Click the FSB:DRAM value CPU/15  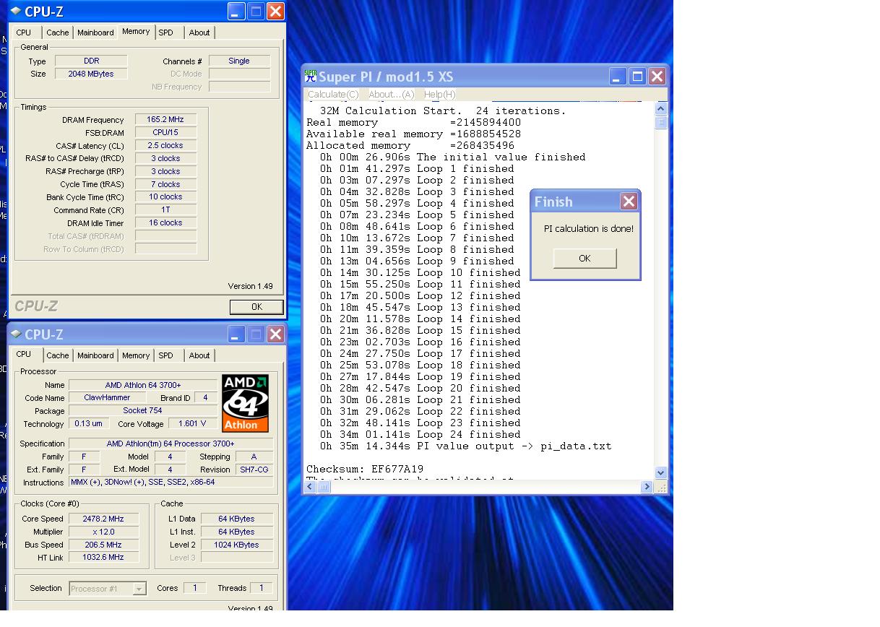tap(165, 133)
